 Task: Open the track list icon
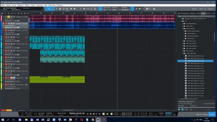coord(2,14)
